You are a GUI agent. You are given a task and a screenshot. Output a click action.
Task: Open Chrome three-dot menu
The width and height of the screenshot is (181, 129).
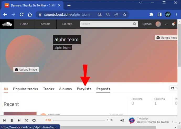tap(176, 14)
